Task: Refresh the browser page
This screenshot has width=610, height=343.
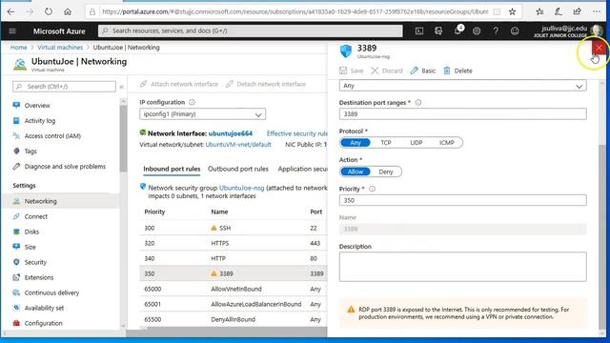Action: pos(49,11)
